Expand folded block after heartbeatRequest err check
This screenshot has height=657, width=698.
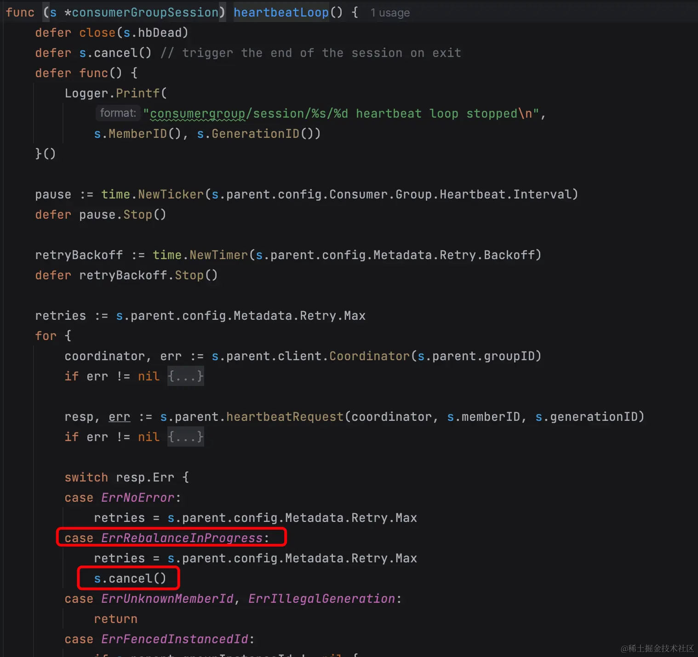(x=186, y=437)
